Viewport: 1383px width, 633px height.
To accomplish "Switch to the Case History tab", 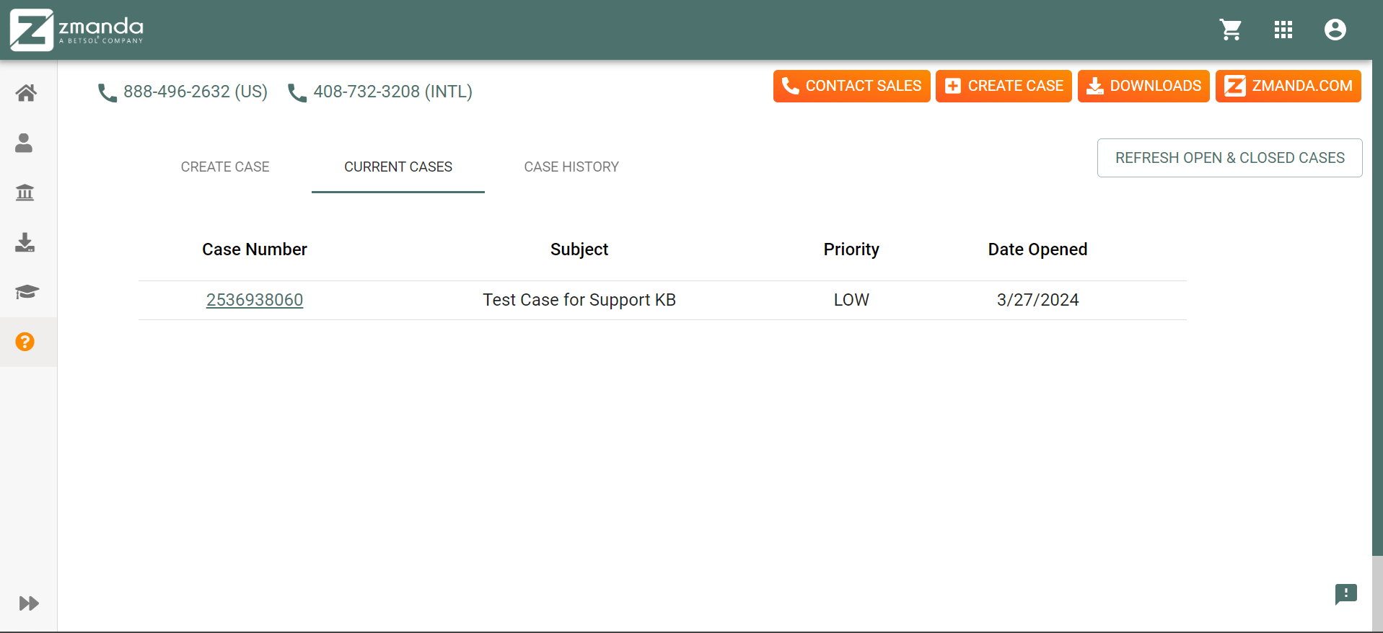I will (571, 167).
